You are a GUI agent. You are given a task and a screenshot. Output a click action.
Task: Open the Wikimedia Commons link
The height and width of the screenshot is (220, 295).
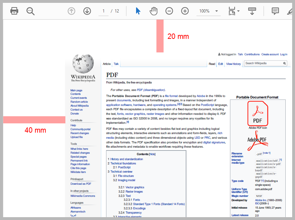[82, 196]
